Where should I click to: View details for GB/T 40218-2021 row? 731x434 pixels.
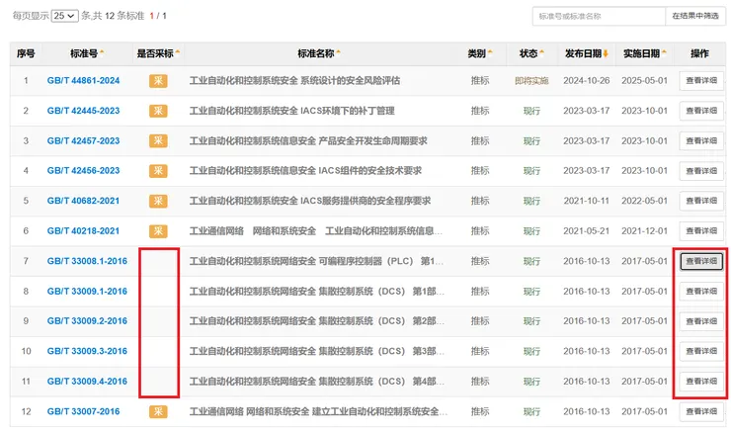click(x=701, y=231)
